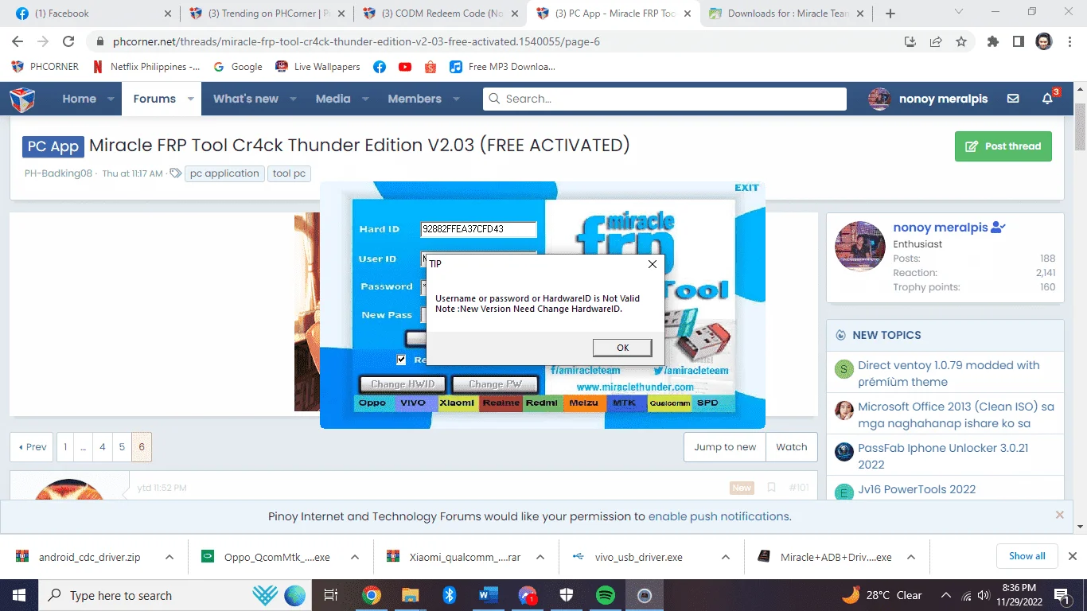Open the Facebook icon bookmark
Screen dimensions: 1087x611
(380, 67)
